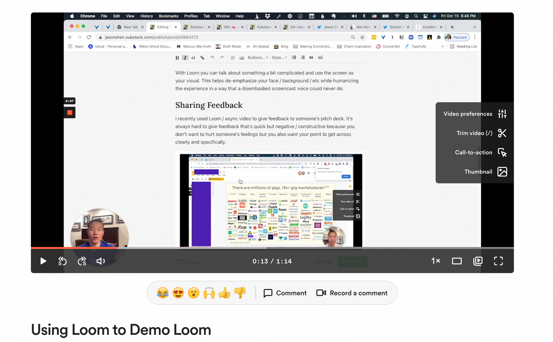React with the laughing-crying emoji
This screenshot has width=553, height=342.
[x=163, y=293]
